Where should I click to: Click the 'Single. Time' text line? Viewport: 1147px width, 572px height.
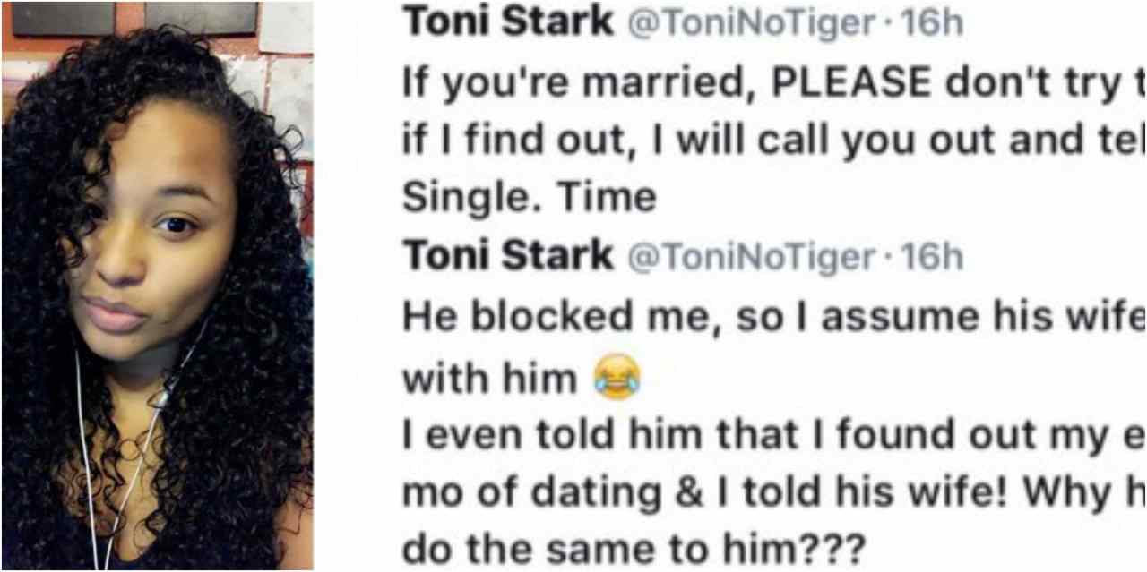[x=529, y=199]
